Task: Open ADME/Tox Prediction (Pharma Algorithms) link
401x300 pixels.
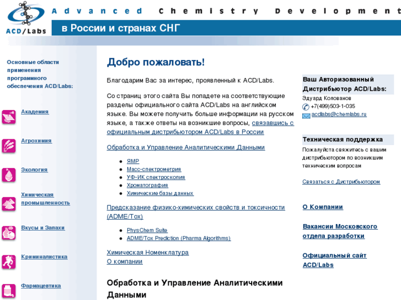Action: pos(179,238)
